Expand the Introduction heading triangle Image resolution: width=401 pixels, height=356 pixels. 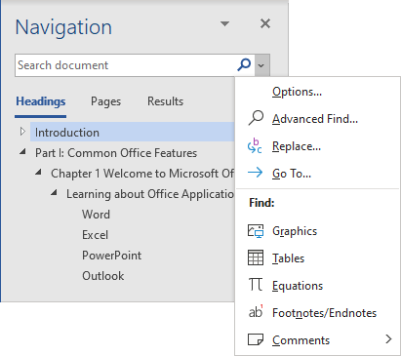[x=22, y=132]
